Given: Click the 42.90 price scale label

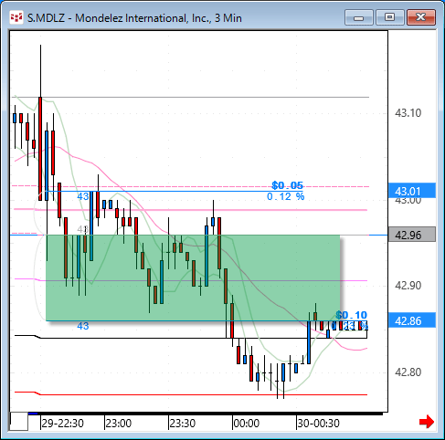Looking at the screenshot, I should coord(408,286).
